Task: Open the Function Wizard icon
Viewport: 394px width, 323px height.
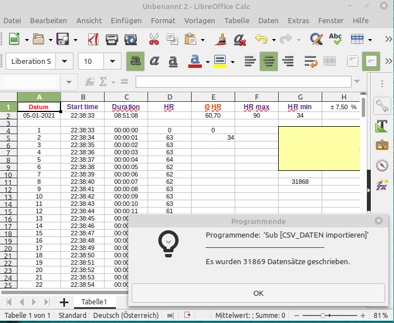Action: point(90,81)
